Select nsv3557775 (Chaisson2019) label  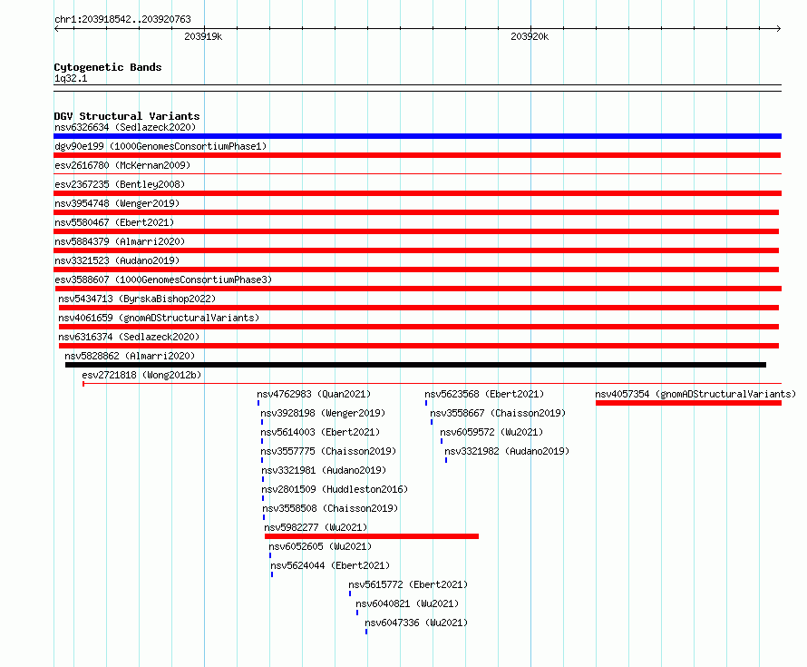click(328, 451)
